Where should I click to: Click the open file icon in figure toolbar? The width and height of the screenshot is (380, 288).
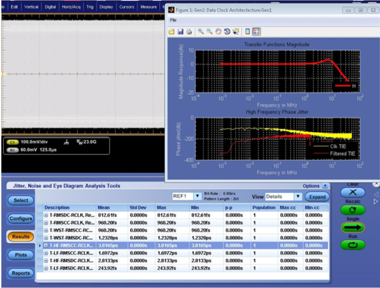[172, 32]
